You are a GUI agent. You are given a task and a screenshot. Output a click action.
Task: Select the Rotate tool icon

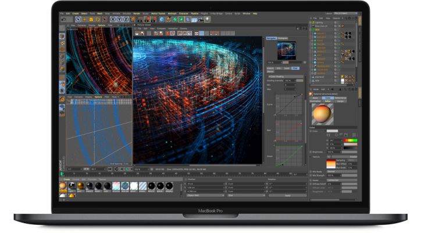[98, 19]
